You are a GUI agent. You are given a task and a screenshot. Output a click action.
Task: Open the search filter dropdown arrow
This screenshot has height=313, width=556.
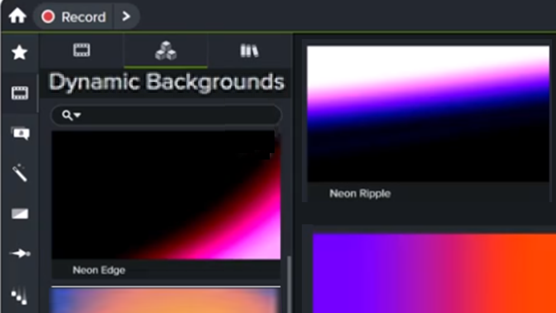point(77,115)
